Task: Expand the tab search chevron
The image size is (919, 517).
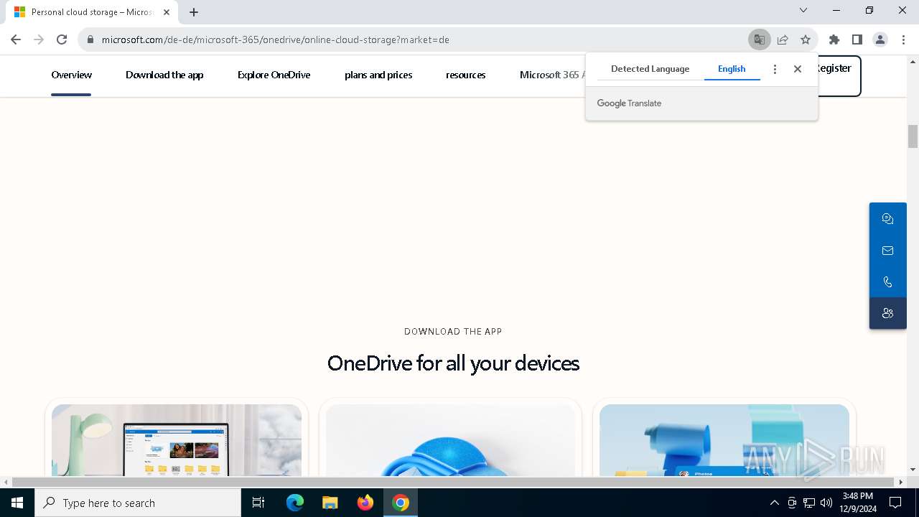Action: click(803, 10)
